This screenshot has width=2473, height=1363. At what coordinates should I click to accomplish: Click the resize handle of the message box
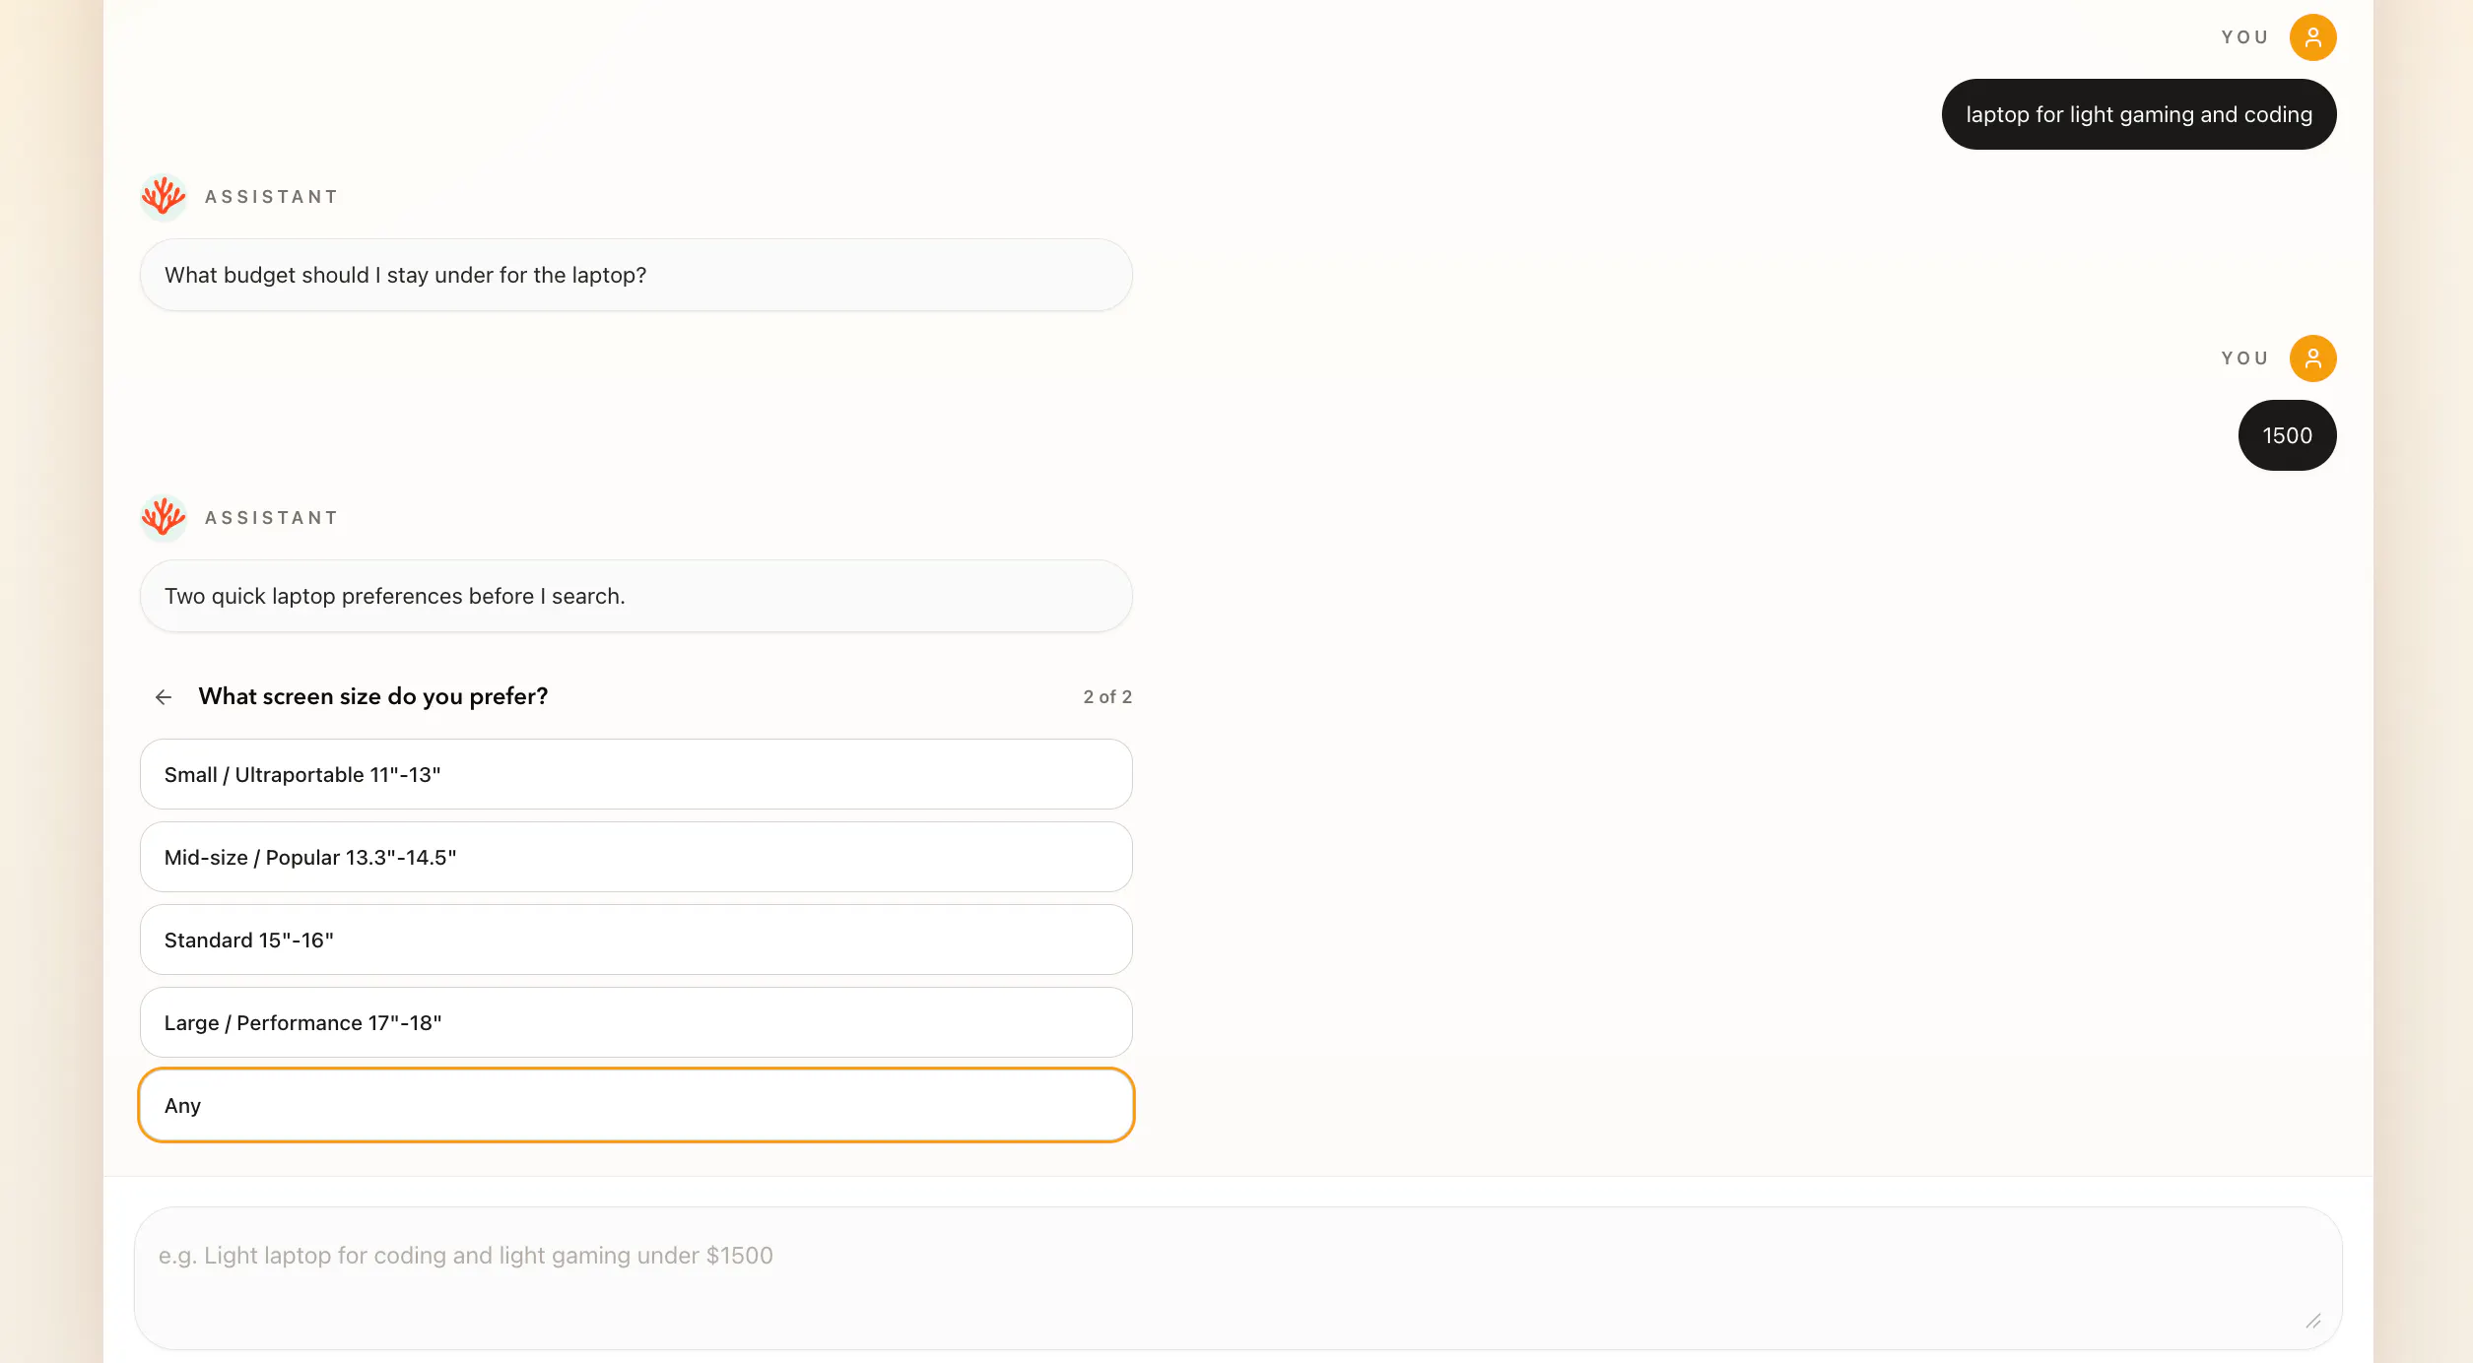click(x=2312, y=1321)
